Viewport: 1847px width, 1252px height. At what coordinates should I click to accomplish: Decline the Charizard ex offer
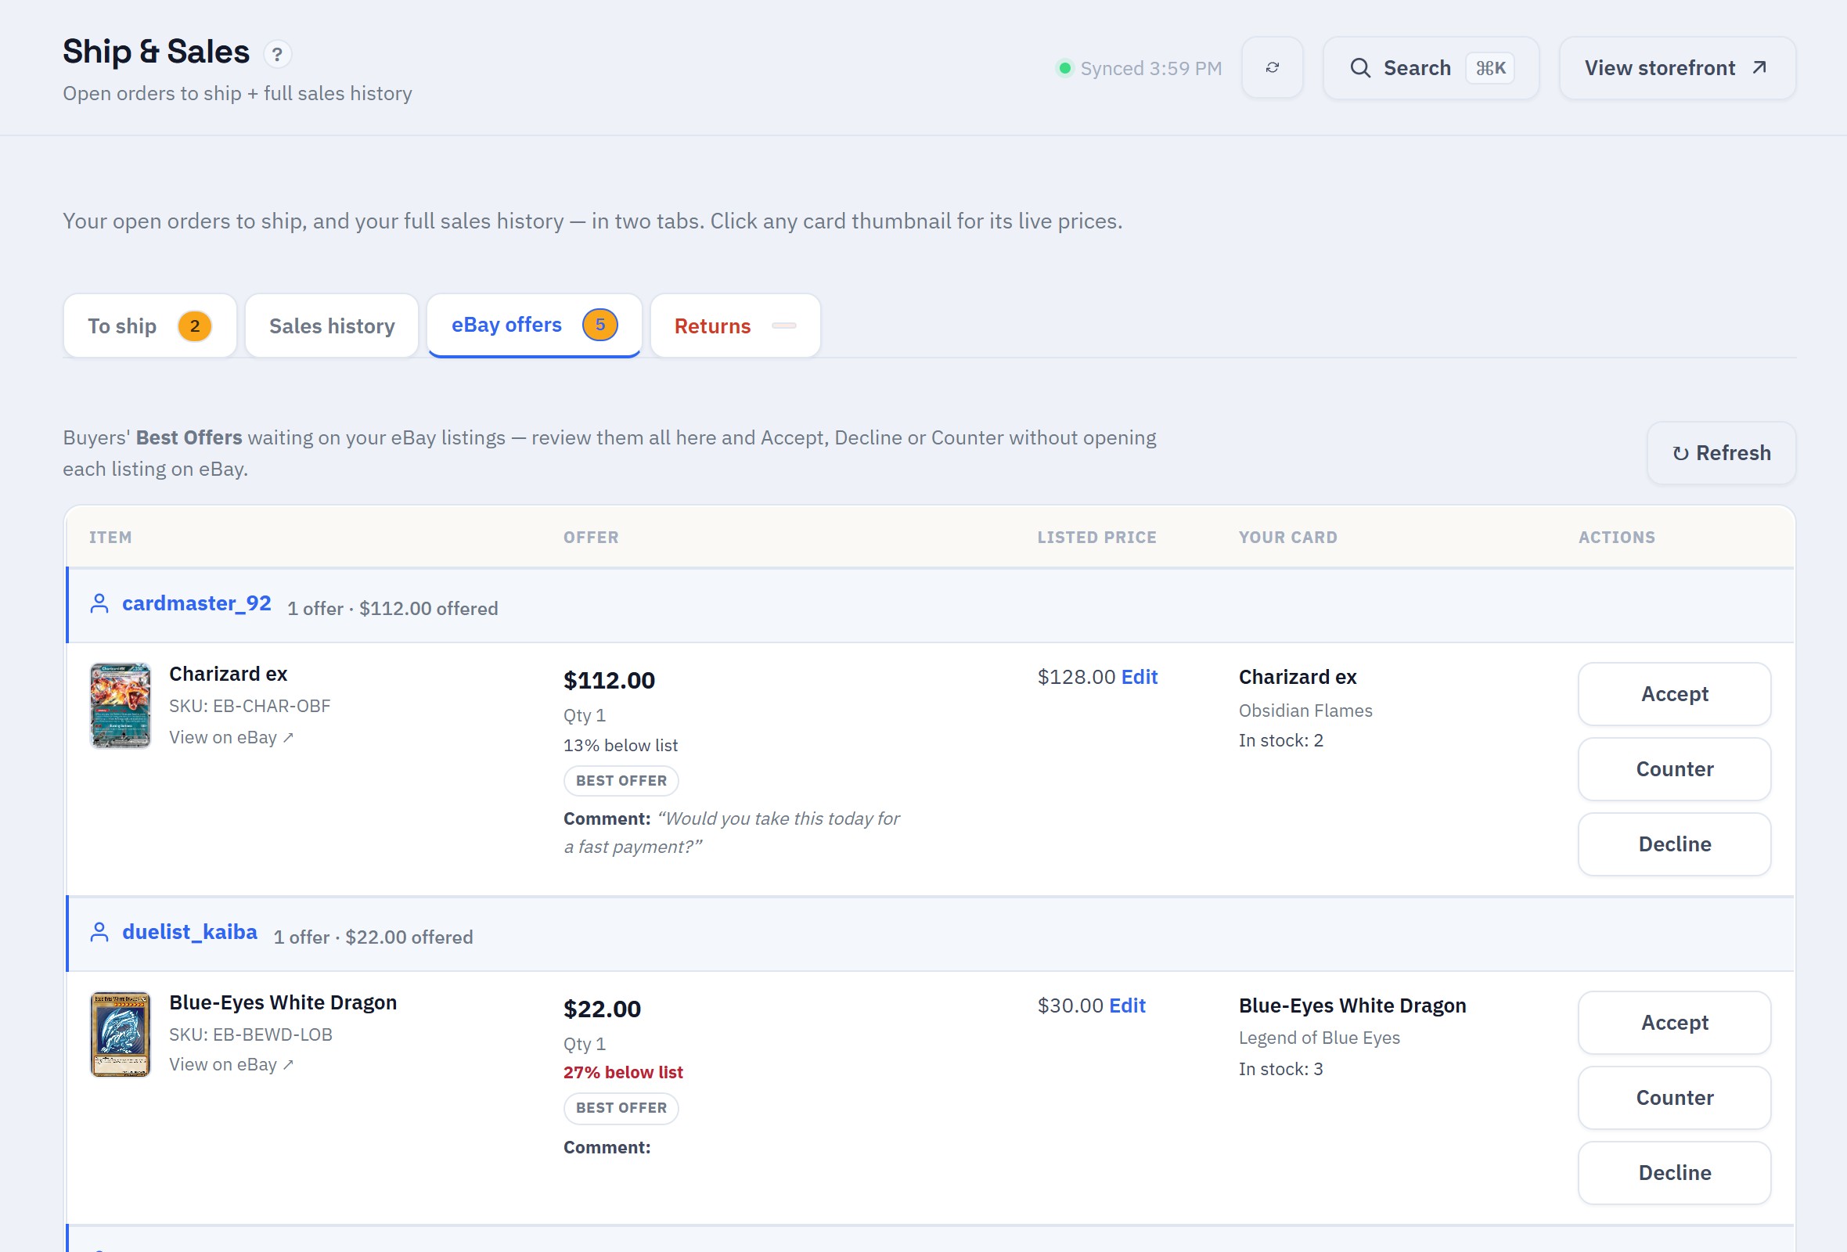coord(1674,844)
